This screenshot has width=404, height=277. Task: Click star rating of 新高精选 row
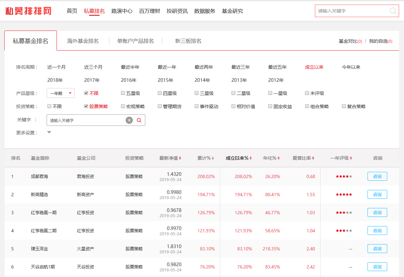click(344, 195)
